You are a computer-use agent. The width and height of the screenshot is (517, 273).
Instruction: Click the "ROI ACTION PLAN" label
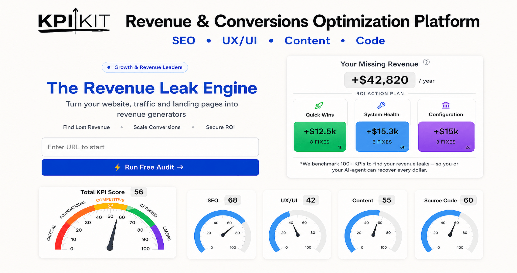[380, 94]
